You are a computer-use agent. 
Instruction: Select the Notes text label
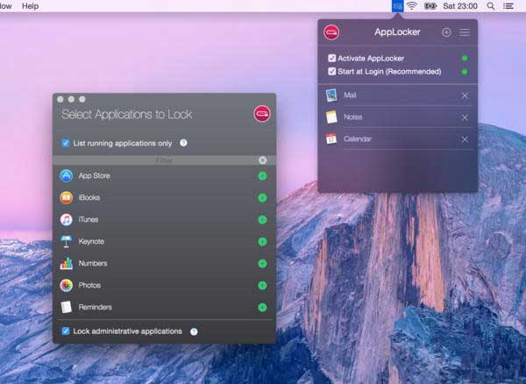[x=353, y=117]
